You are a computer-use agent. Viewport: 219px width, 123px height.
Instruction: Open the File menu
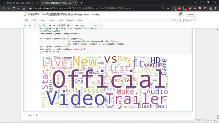[x=27, y=20]
